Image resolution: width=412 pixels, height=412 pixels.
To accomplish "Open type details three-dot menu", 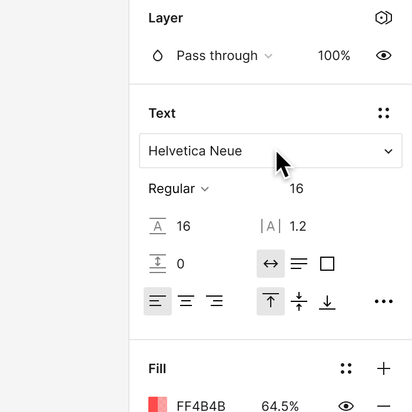I will click(384, 301).
